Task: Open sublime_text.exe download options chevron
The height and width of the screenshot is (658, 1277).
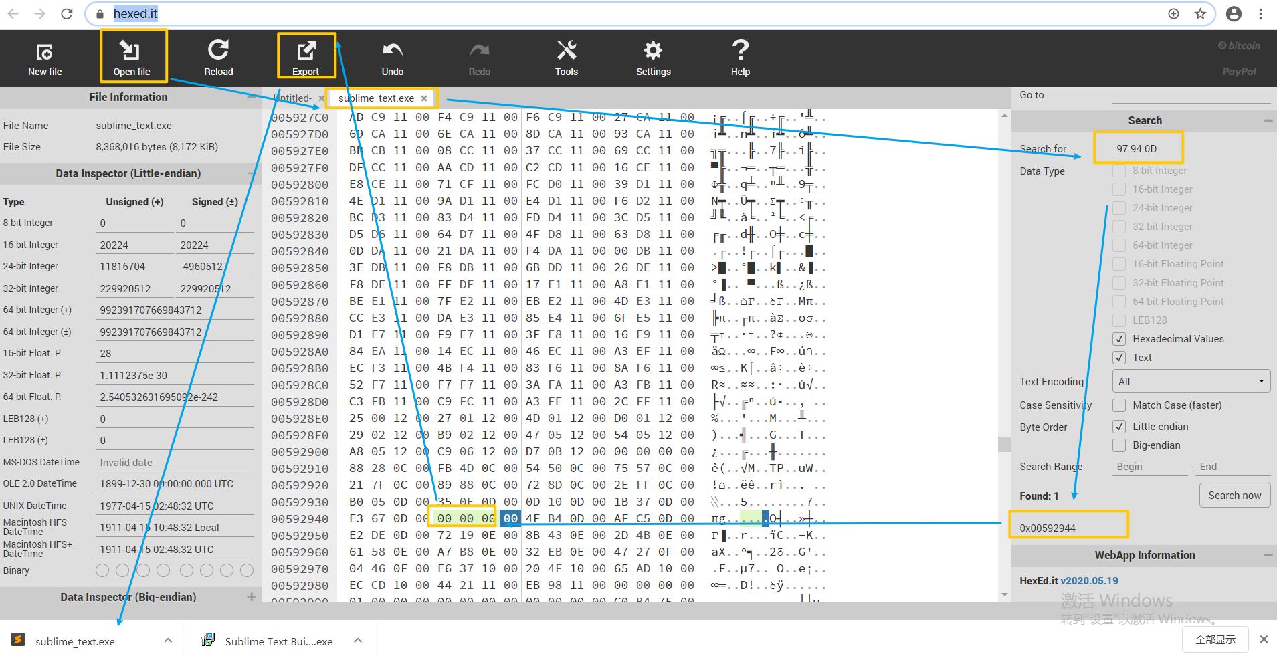Action: click(x=168, y=641)
